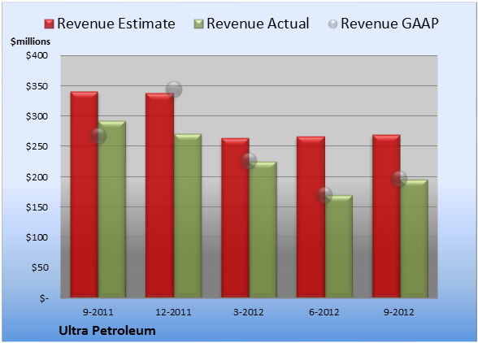Screen dimensions: 478x343
Task: Click the $200 axis label
Action: pos(37,177)
